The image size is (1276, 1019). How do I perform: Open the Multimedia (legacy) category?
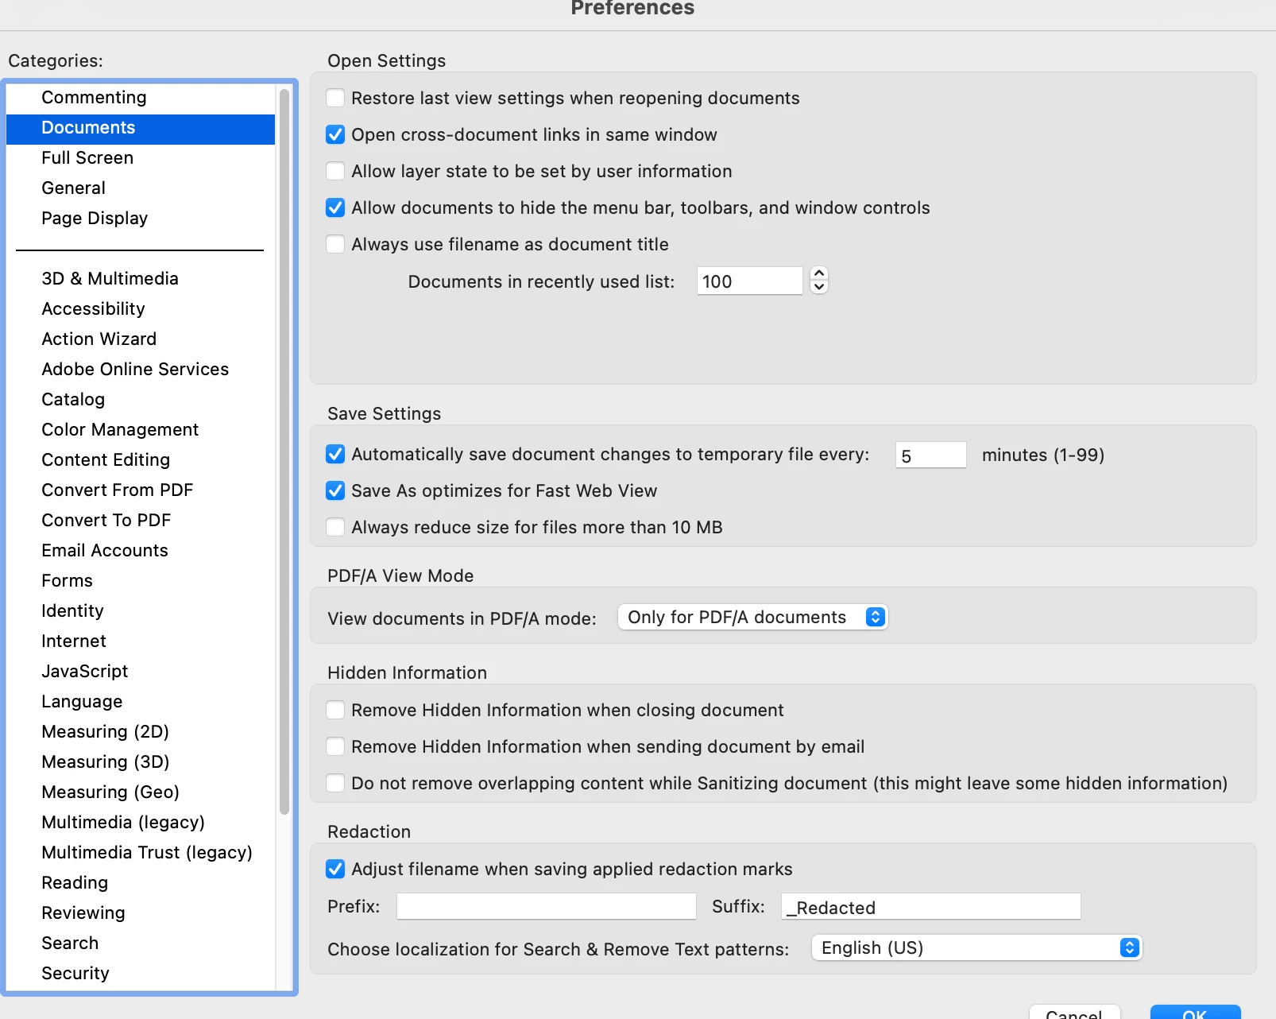tap(141, 822)
